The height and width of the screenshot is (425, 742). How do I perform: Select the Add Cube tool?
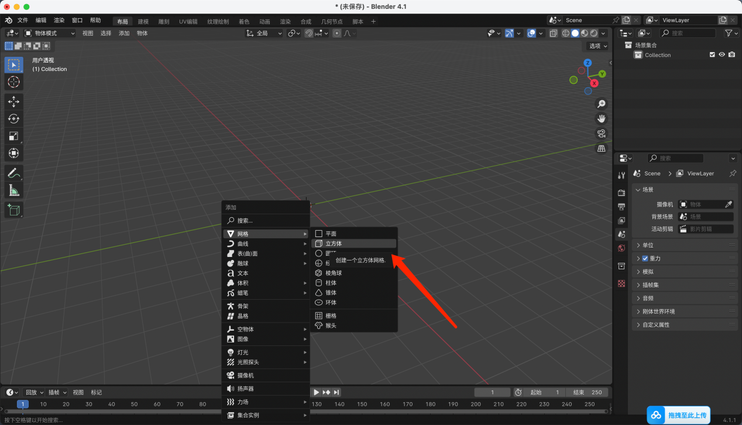click(x=14, y=210)
